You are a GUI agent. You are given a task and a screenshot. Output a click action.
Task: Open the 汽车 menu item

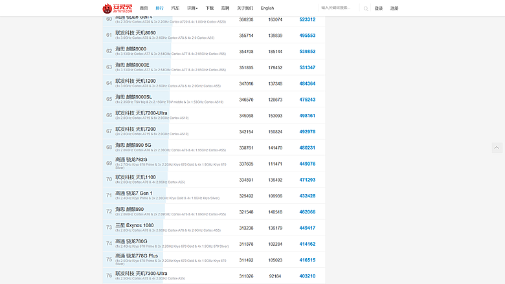[x=175, y=8]
